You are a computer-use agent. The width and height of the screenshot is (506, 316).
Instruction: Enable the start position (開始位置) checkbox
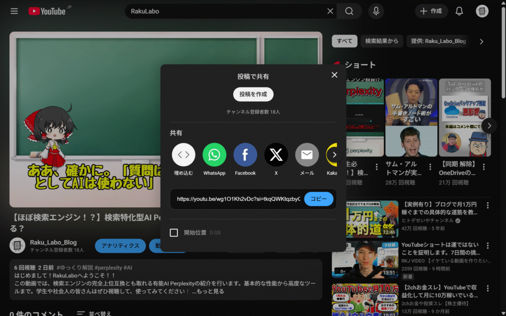click(x=174, y=233)
